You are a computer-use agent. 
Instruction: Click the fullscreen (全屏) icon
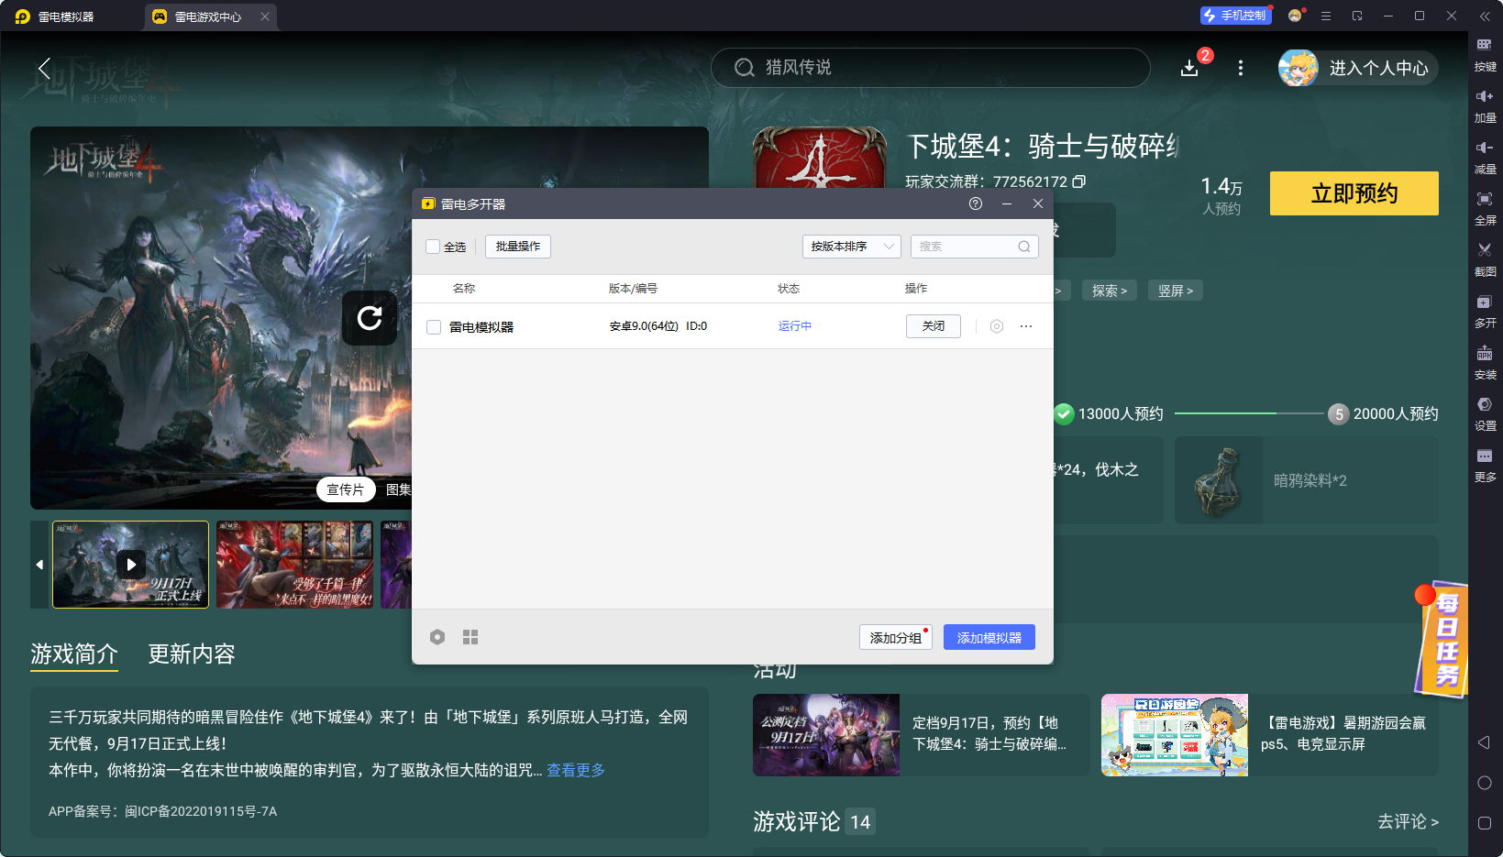(x=1484, y=200)
